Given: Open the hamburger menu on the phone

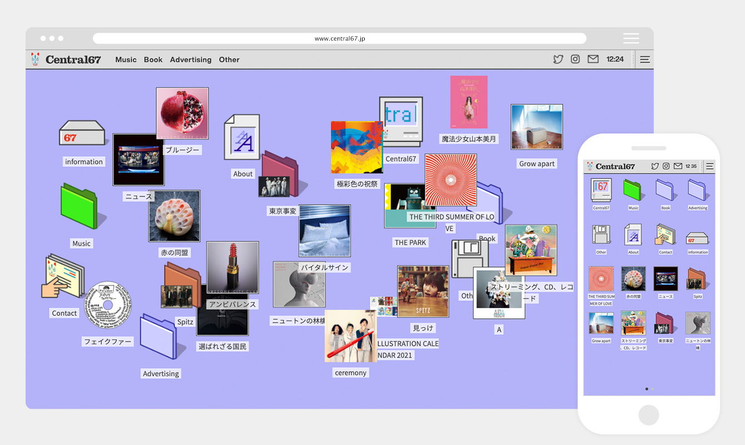Looking at the screenshot, I should 709,166.
